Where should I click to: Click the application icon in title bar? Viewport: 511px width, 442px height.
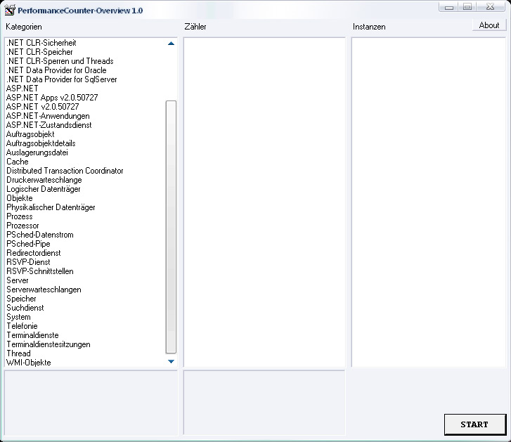[10, 11]
